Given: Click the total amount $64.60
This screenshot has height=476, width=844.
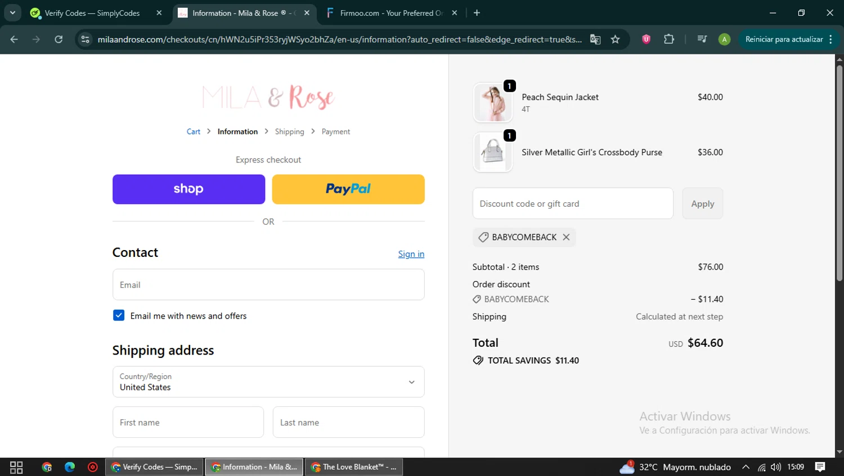Looking at the screenshot, I should (x=705, y=343).
